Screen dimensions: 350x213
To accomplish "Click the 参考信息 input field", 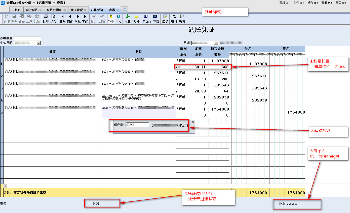I will (x=27, y=38).
